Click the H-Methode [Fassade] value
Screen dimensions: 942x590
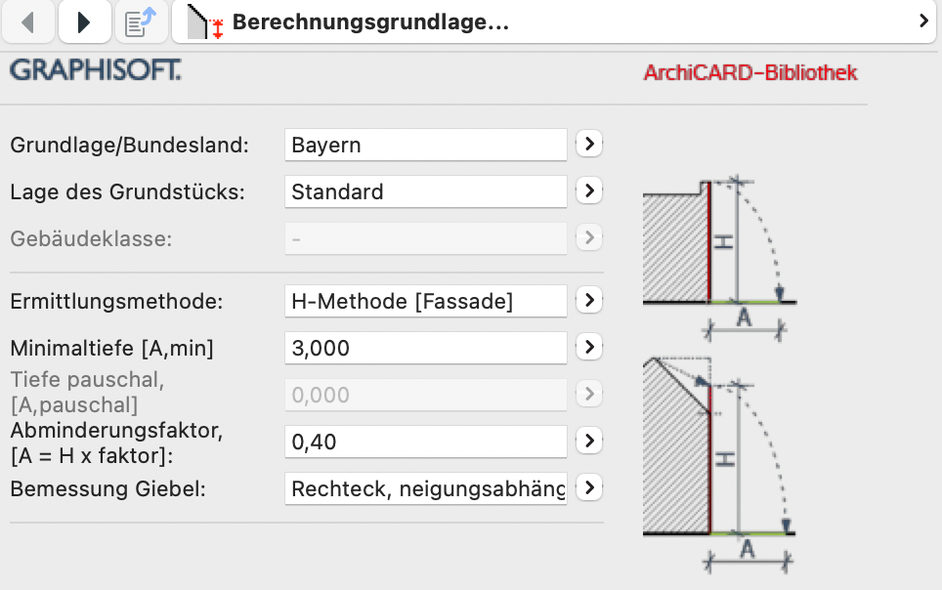click(x=425, y=301)
